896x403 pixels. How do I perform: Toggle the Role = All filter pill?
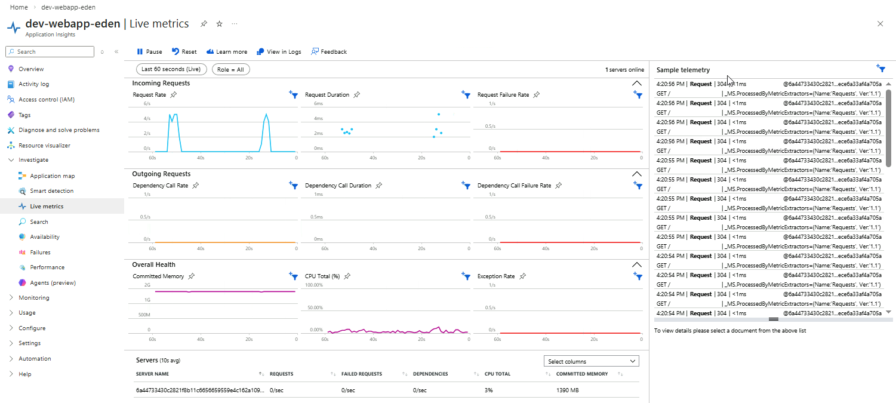click(230, 70)
